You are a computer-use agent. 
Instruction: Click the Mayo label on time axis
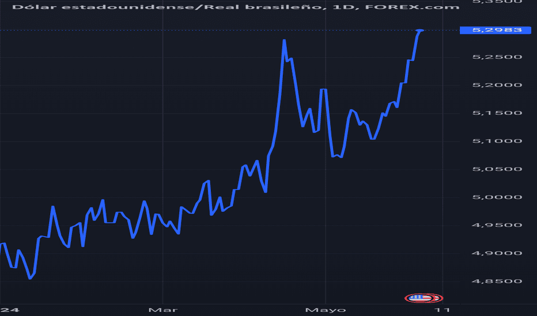coord(326,310)
